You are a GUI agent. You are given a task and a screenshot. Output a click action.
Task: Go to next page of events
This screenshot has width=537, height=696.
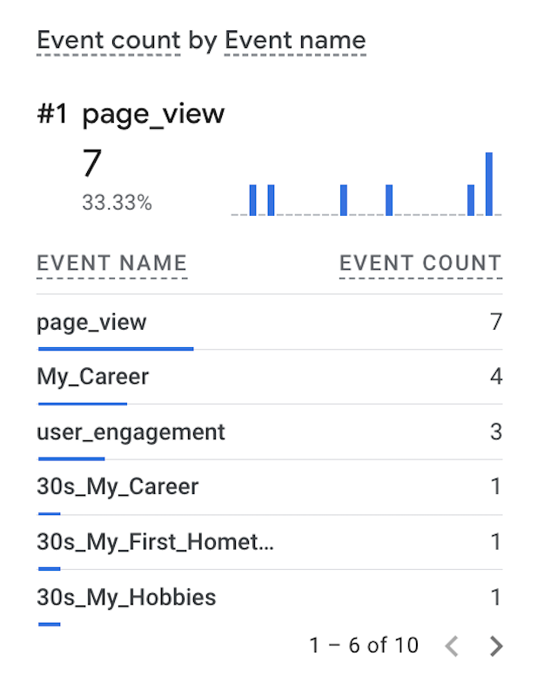point(496,646)
